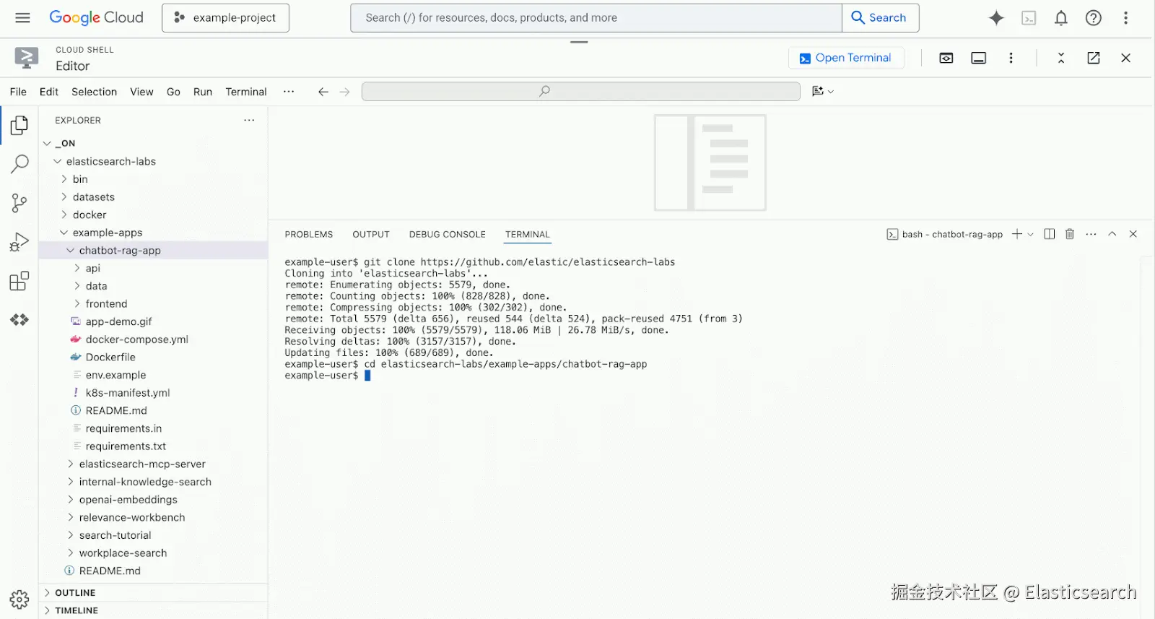Activate Cloud Shell icon in top bar
1155x619 pixels.
1029,18
